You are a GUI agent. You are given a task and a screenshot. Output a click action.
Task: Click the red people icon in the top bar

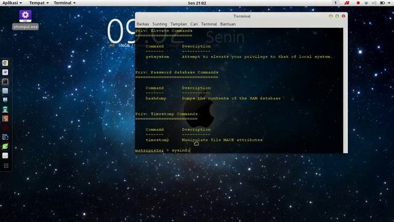coord(347,3)
